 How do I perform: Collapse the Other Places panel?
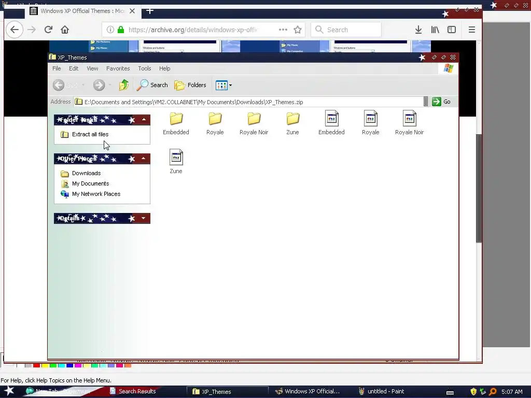coord(144,159)
